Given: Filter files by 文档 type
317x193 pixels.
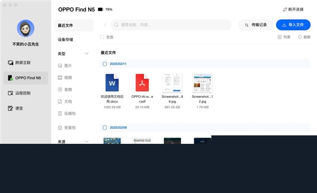Looking at the screenshot, I should pyautogui.click(x=65, y=102).
